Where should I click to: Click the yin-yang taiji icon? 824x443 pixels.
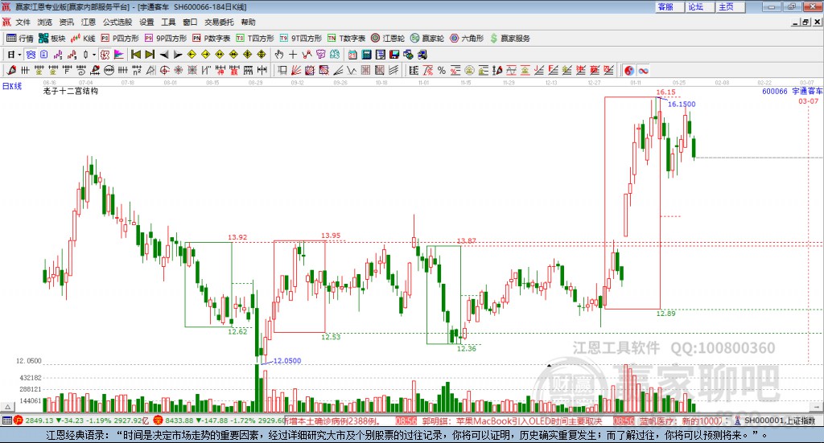[x=629, y=70]
